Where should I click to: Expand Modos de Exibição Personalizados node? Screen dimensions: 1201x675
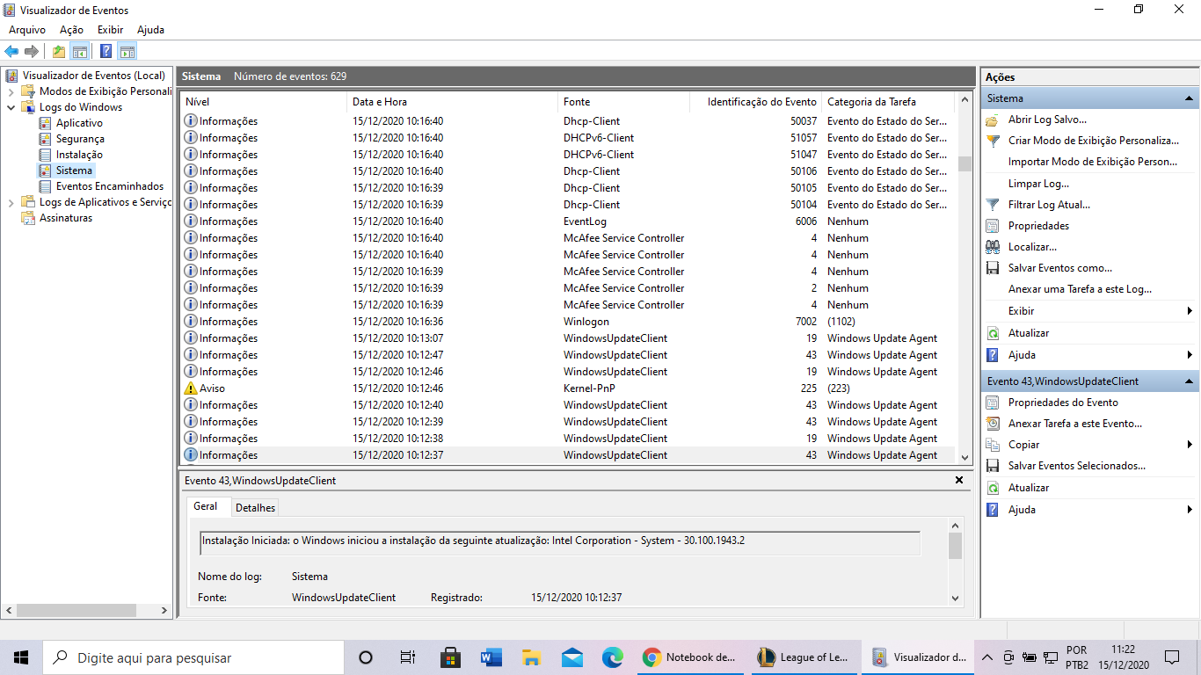pyautogui.click(x=11, y=91)
